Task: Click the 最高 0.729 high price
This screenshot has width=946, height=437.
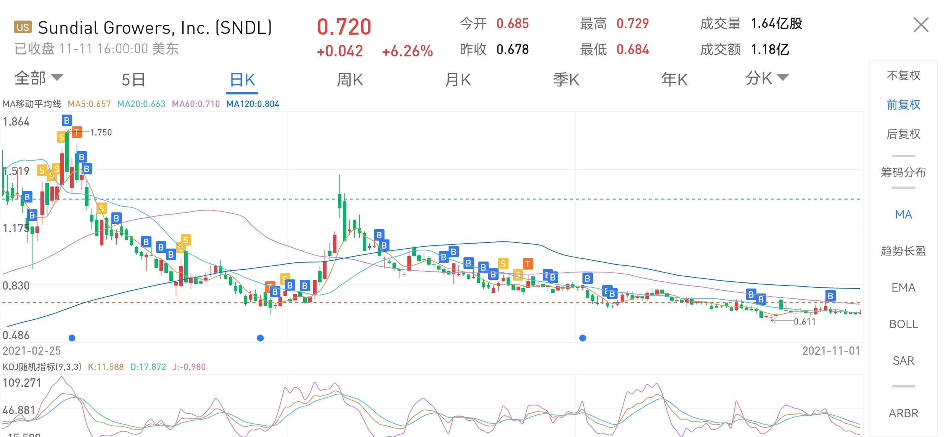Action: click(615, 24)
